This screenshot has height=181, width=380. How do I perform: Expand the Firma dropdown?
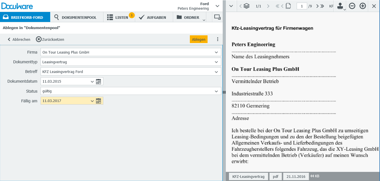(x=216, y=52)
